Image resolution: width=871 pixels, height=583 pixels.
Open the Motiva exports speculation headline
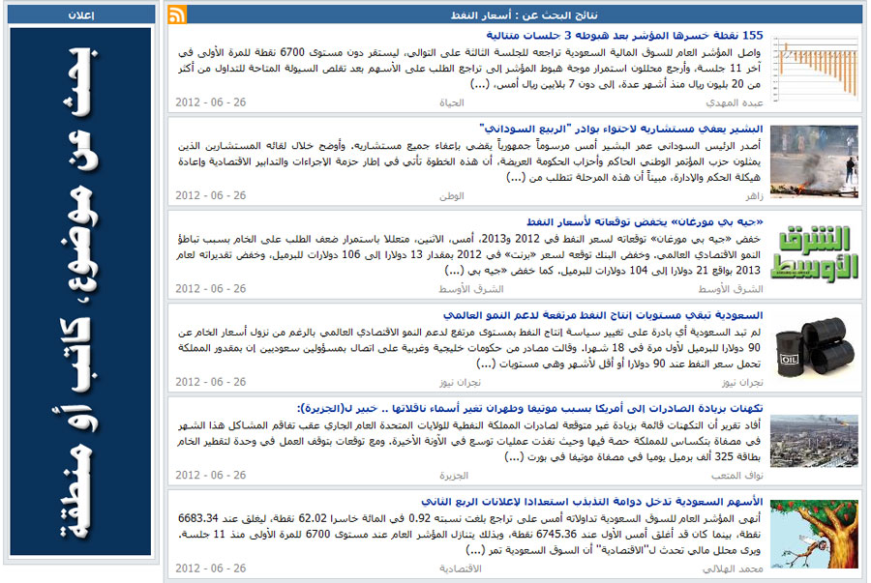point(530,408)
